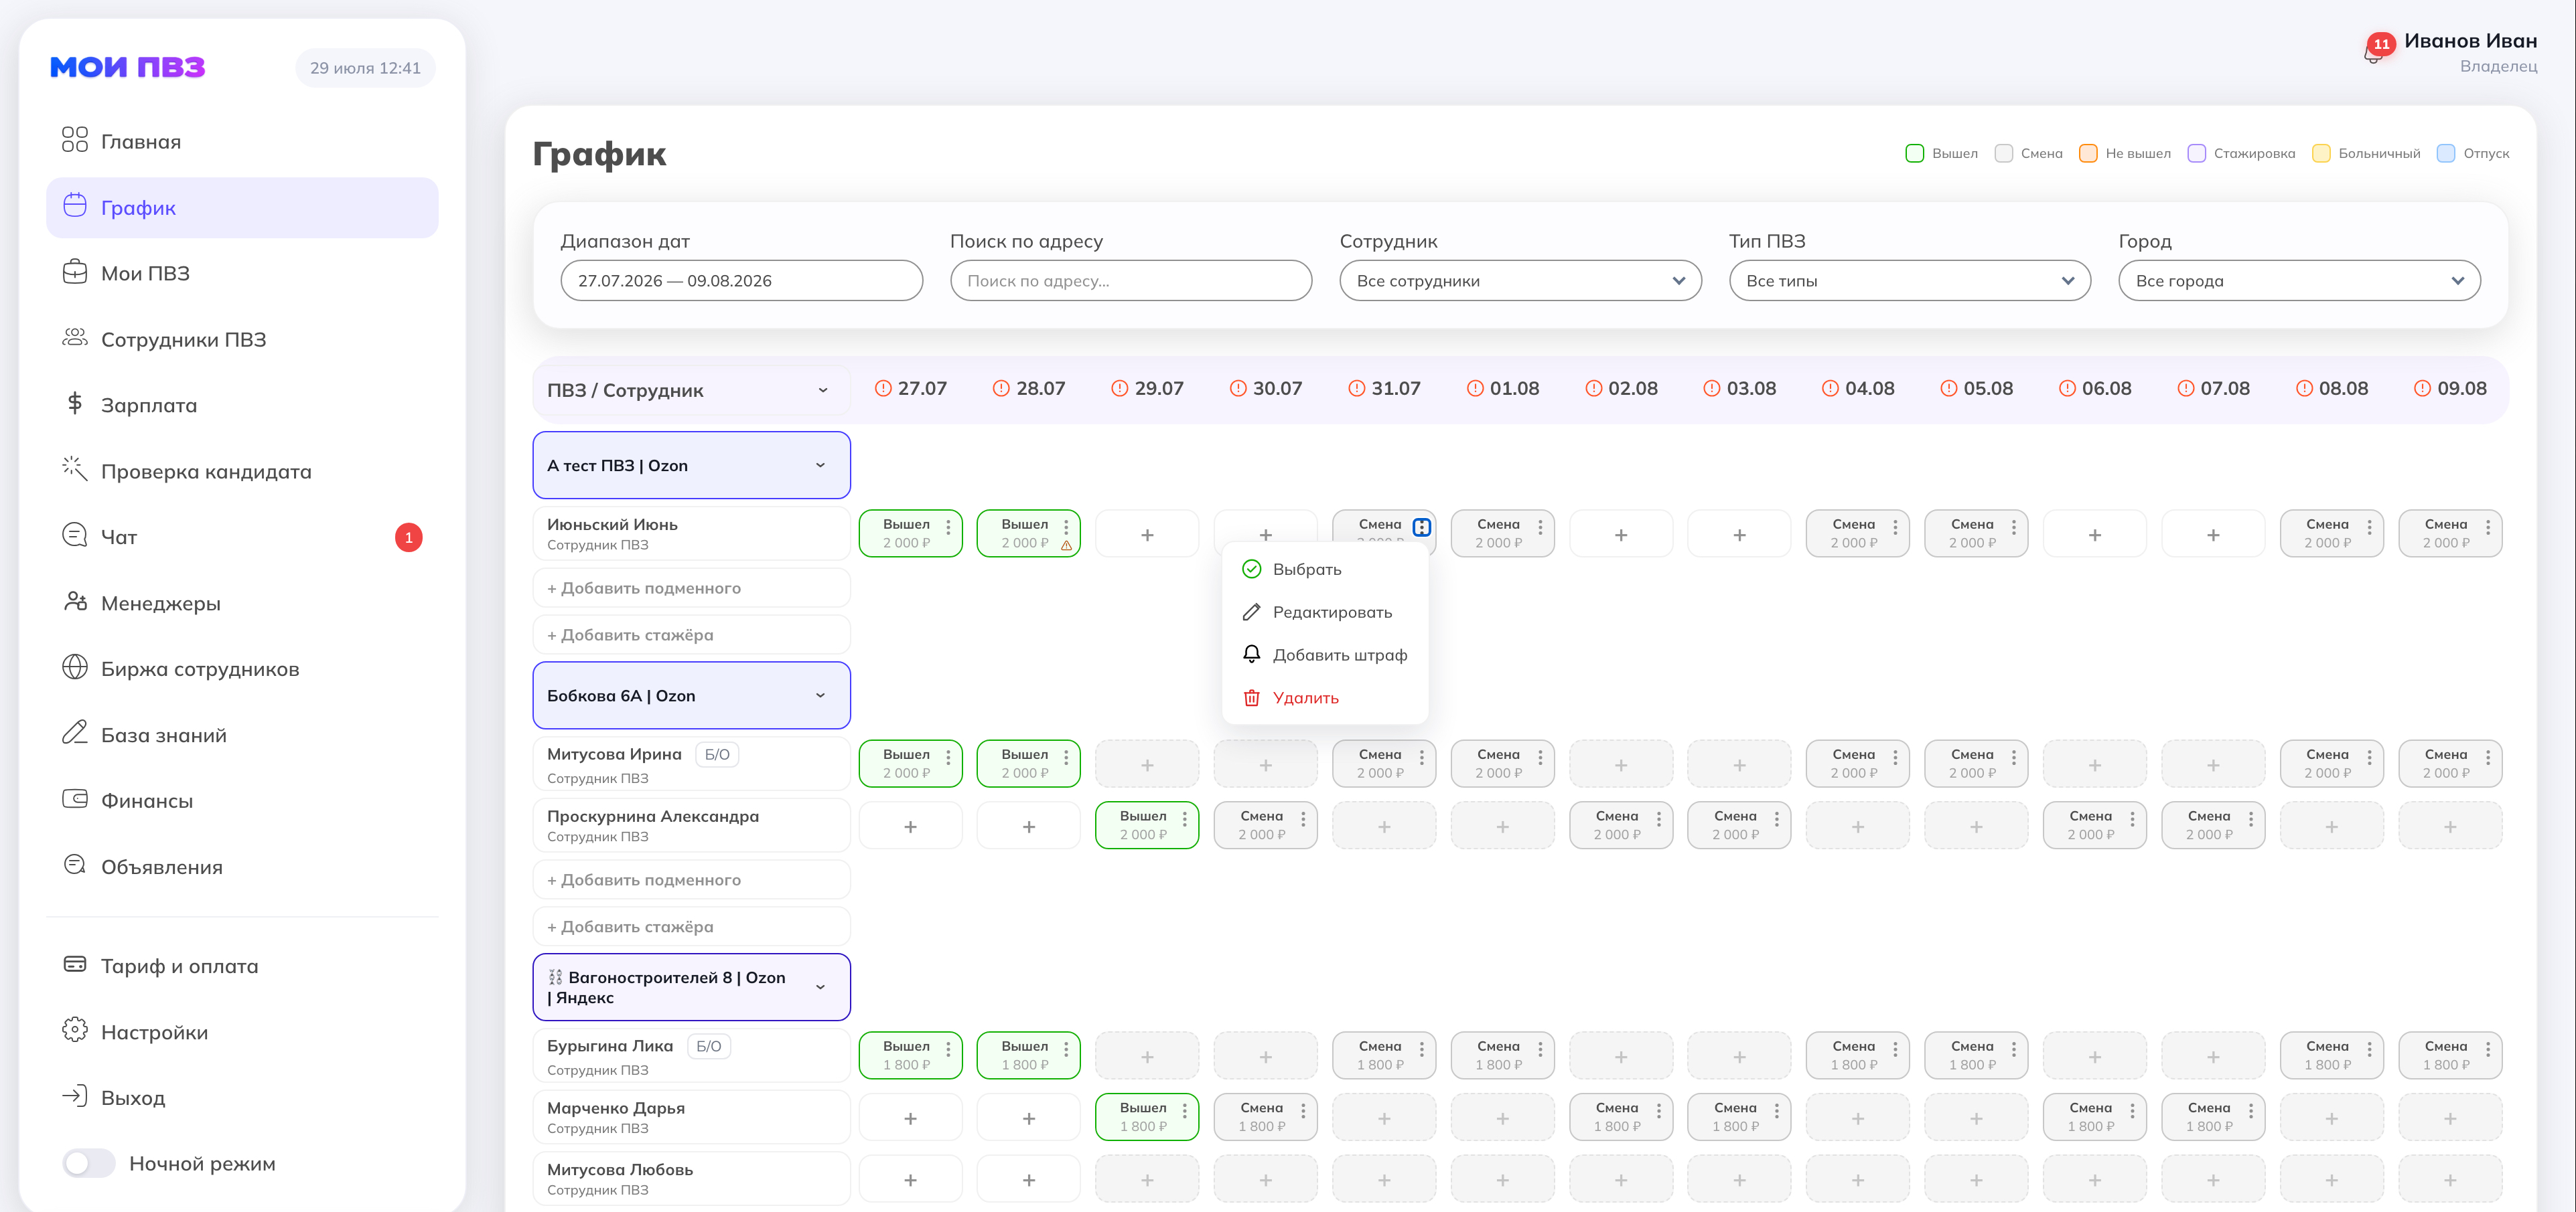Open the Чат section via its icon
The width and height of the screenshot is (2576, 1212).
[x=74, y=535]
